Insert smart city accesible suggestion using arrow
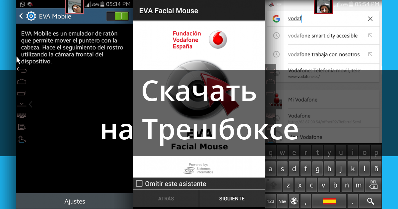 370,35
